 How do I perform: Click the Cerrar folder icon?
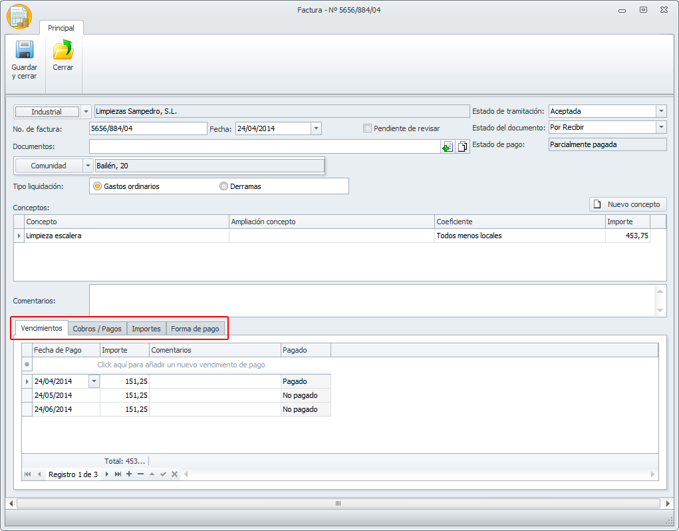(x=63, y=51)
